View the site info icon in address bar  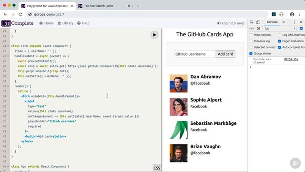(30, 14)
